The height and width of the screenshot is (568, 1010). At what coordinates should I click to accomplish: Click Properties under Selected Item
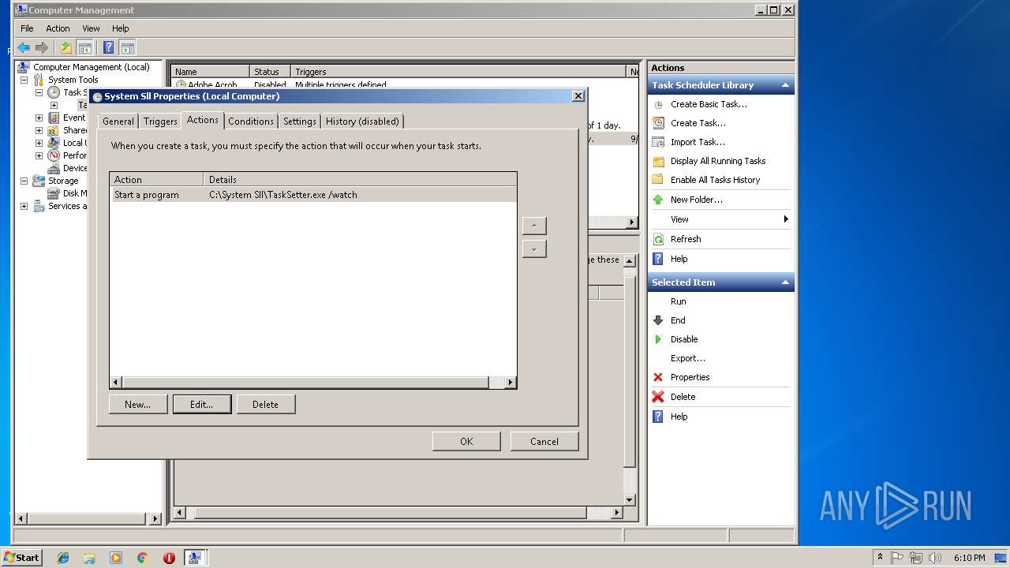pyautogui.click(x=690, y=377)
